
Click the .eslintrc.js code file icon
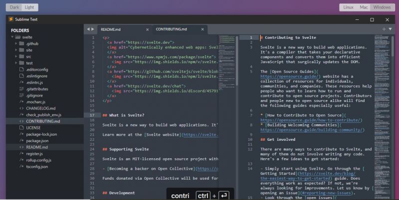(x=21, y=82)
